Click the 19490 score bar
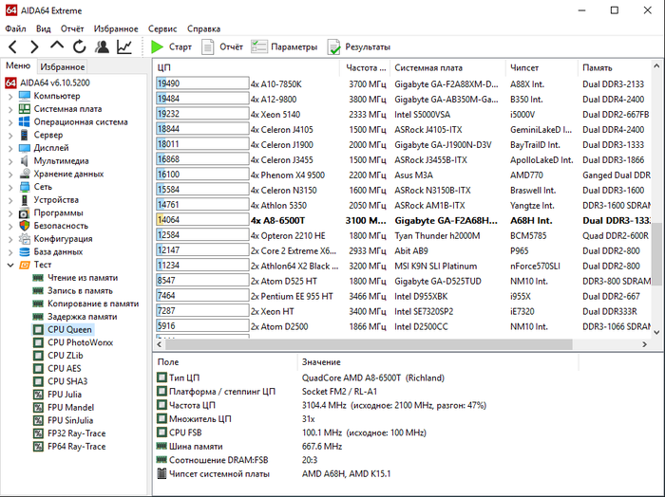The image size is (665, 497). point(202,83)
